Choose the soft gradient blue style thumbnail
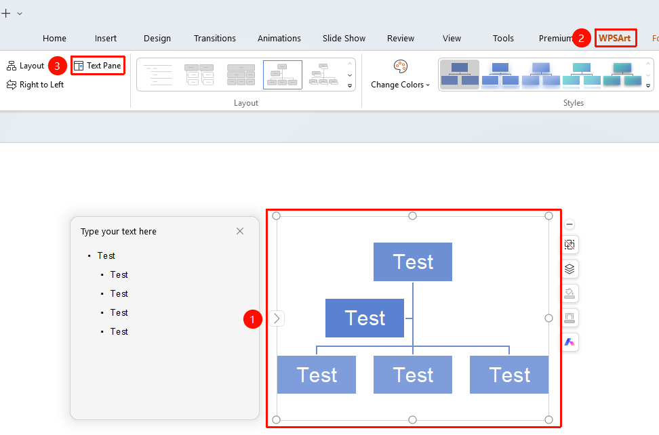659x435 pixels. tap(540, 75)
